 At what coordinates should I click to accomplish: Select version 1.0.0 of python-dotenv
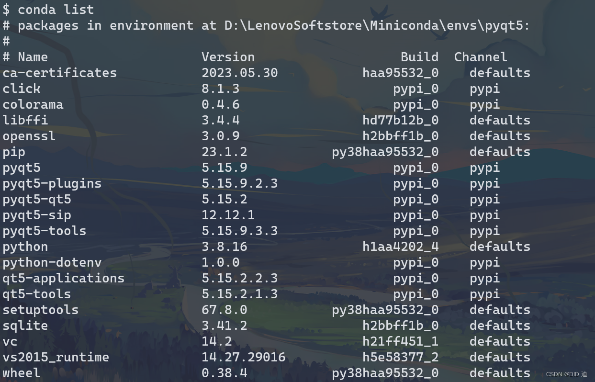[221, 262]
